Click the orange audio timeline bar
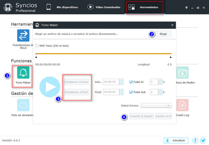Viewport: 209px width, 145px height. (x=104, y=54)
